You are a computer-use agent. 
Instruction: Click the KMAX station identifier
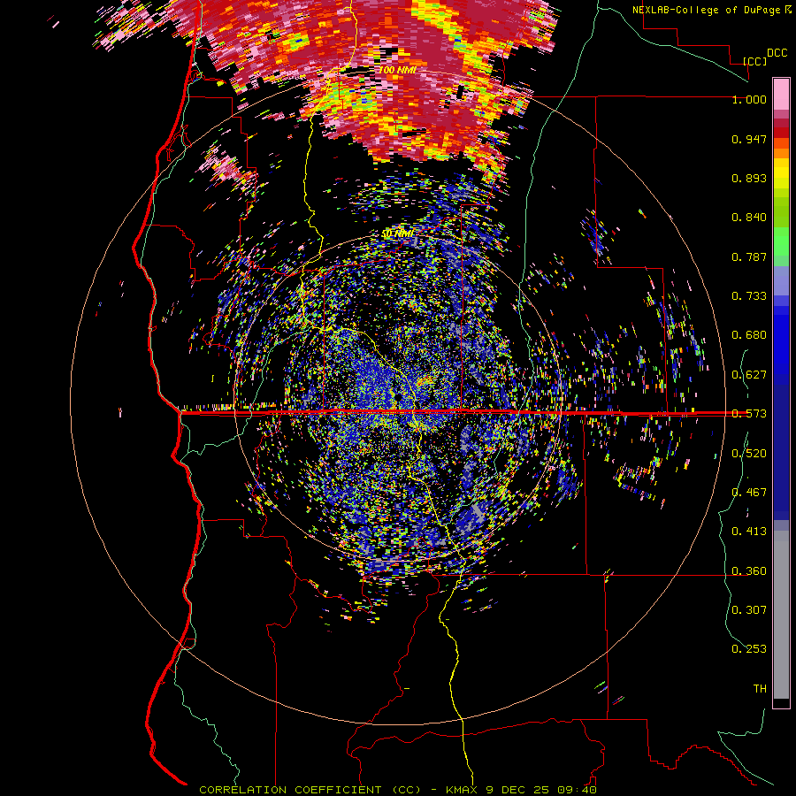(x=462, y=790)
